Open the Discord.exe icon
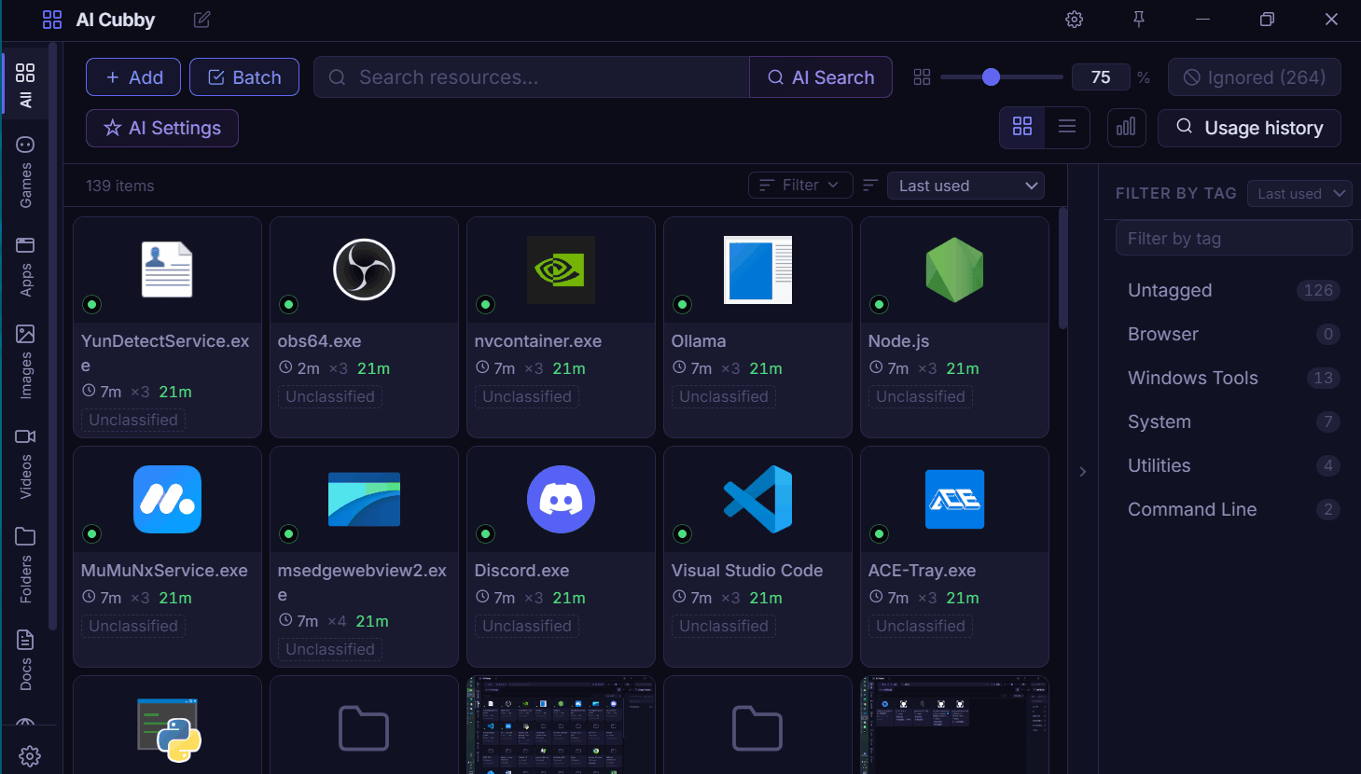The image size is (1361, 774). 561,499
